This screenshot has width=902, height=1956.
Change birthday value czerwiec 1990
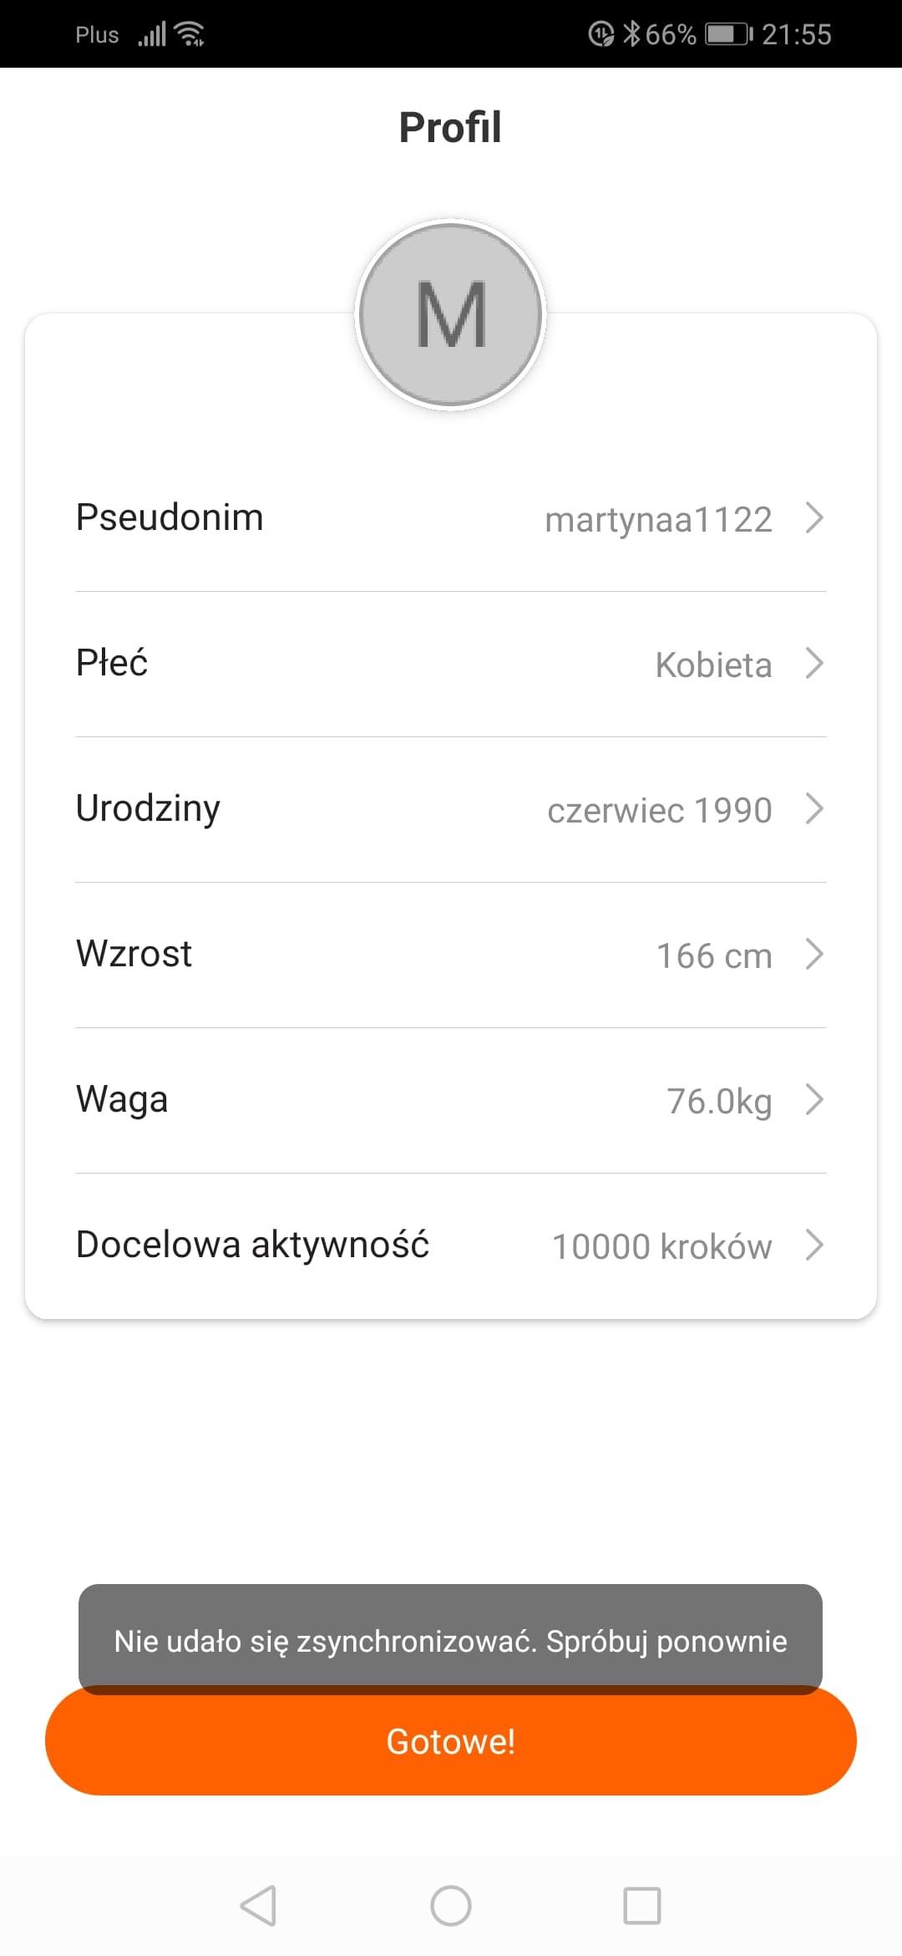point(659,811)
